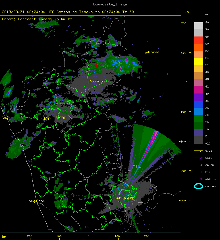Click the km label at bottom left
This screenshot has width=220, height=240.
[x=4, y=237]
